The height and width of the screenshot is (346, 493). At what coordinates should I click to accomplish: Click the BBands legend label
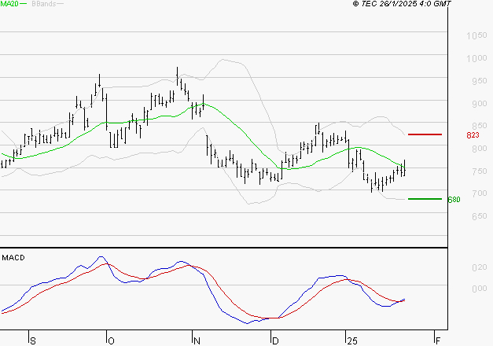point(44,4)
